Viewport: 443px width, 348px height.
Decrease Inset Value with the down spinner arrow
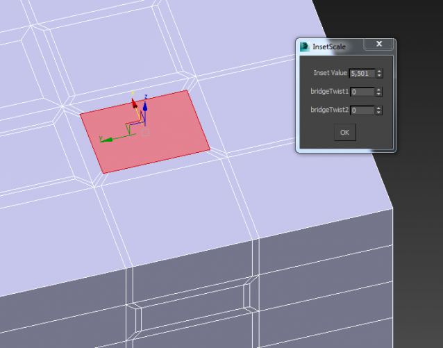(379, 75)
